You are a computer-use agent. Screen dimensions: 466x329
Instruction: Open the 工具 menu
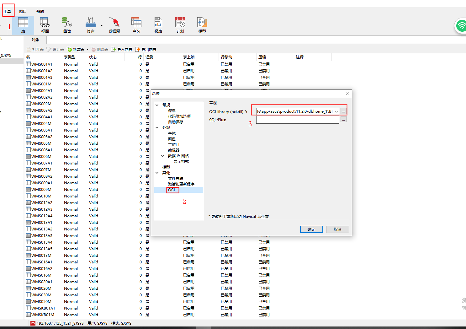pyautogui.click(x=8, y=11)
